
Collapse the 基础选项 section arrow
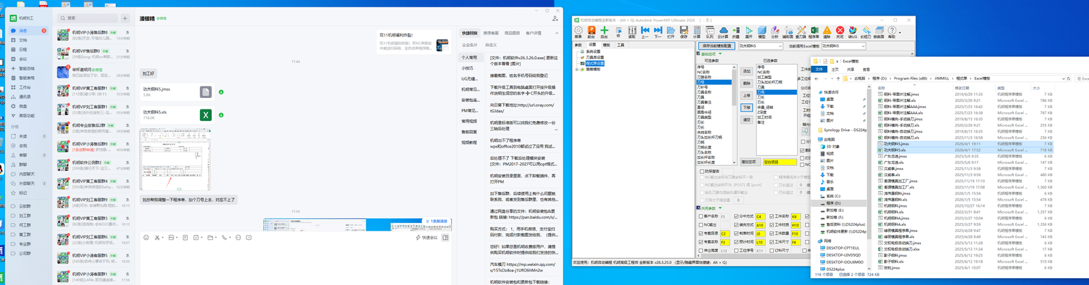[719, 54]
